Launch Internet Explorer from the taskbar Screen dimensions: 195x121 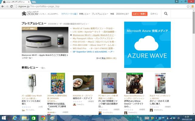pos(15,118)
